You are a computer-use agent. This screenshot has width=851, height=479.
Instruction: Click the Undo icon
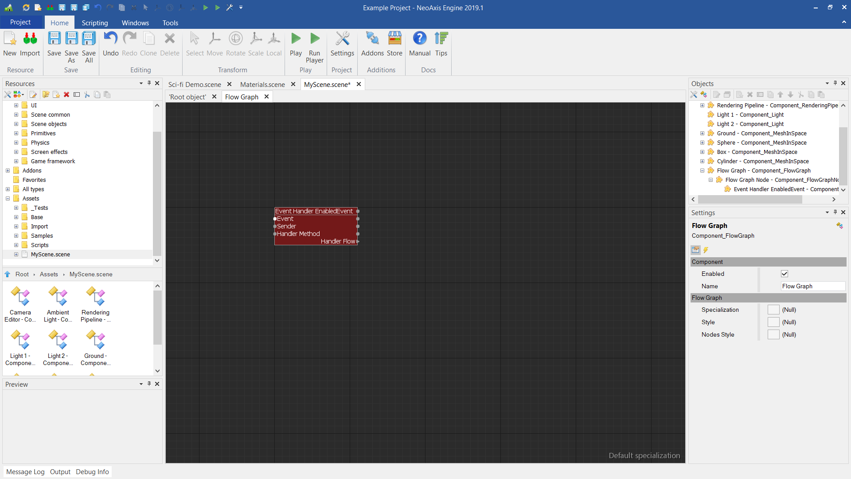110,39
